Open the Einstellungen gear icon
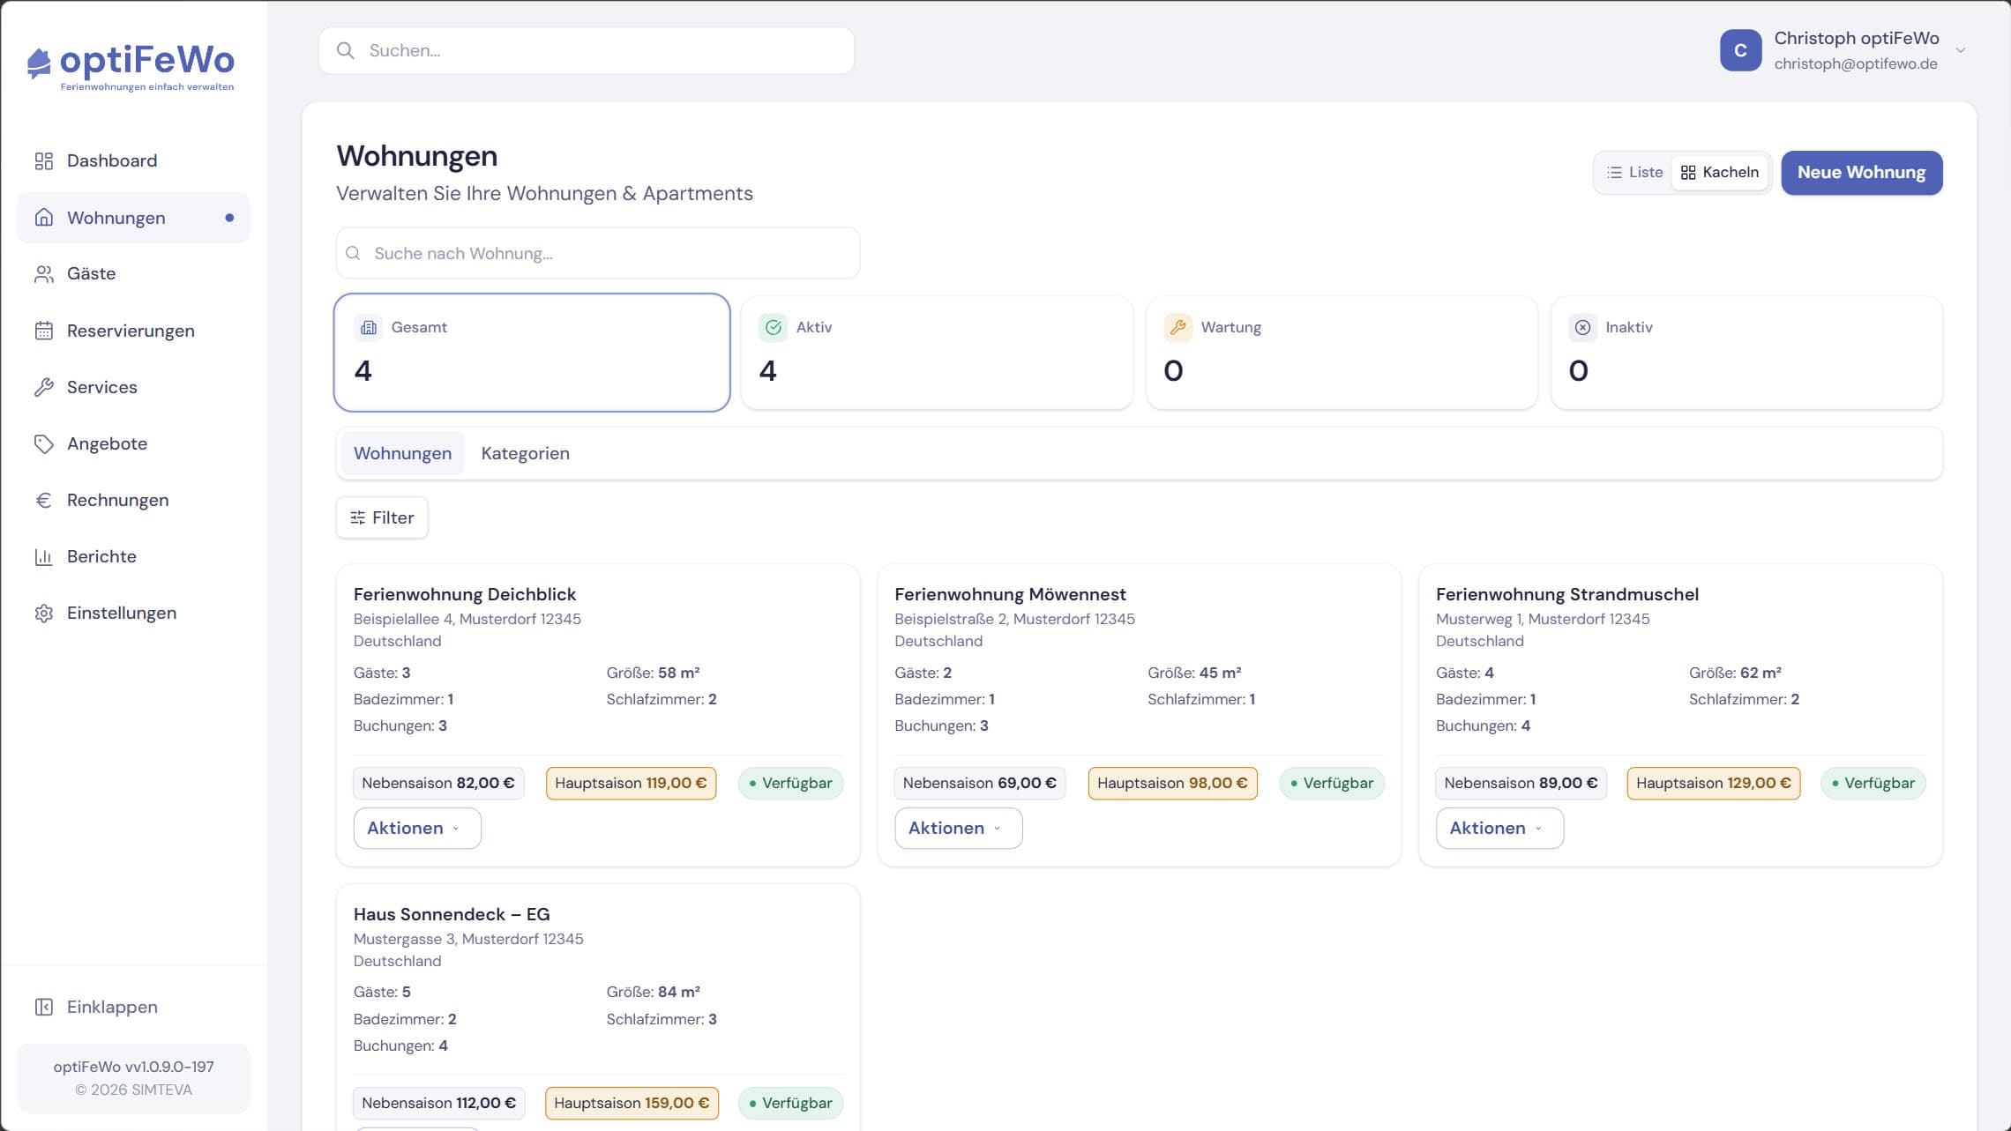 click(x=44, y=613)
